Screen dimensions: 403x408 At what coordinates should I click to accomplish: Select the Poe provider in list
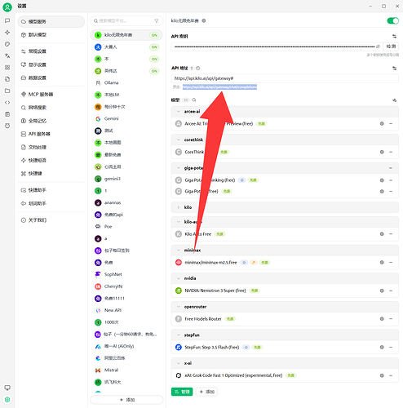point(126,226)
